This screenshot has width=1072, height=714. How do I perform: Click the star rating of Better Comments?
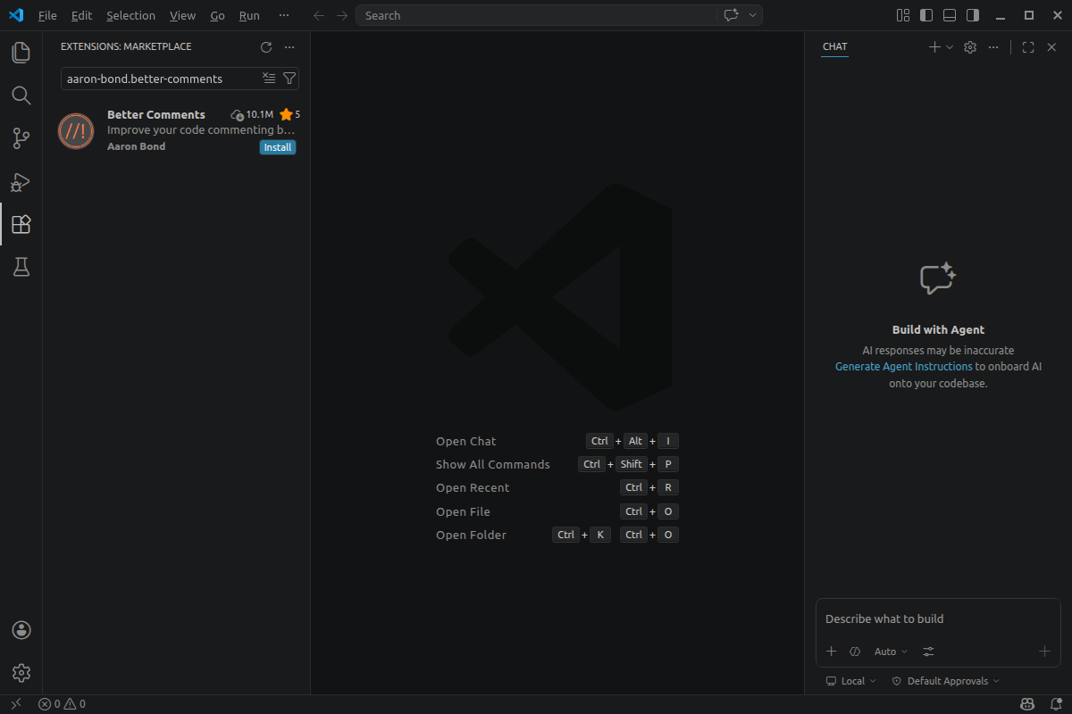click(289, 114)
